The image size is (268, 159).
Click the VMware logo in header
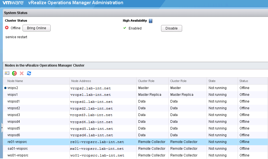coord(13,3)
